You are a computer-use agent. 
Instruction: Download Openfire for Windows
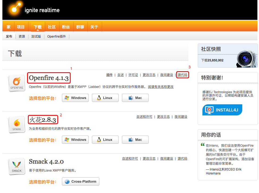click(x=75, y=98)
